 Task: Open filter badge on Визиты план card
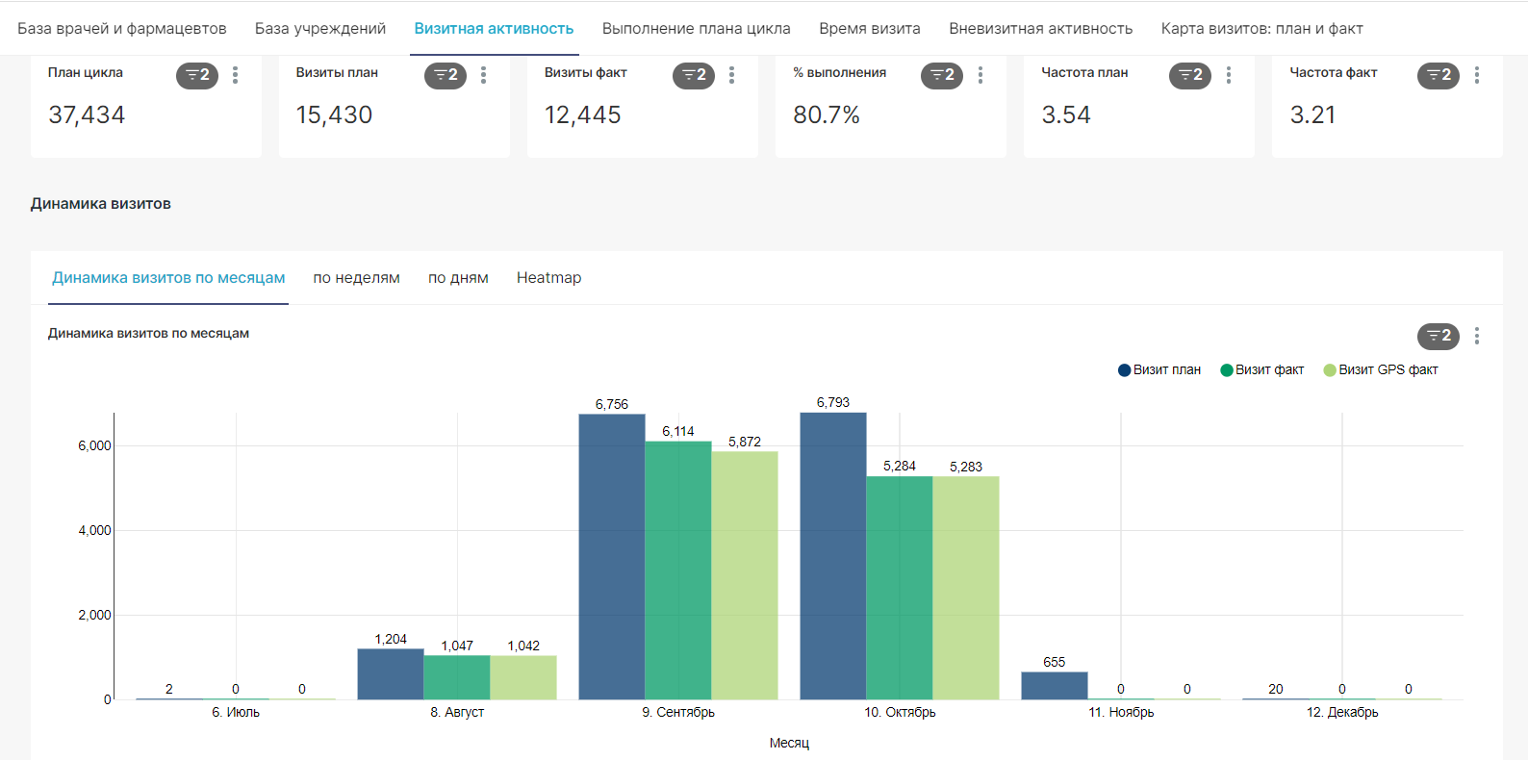coord(446,75)
